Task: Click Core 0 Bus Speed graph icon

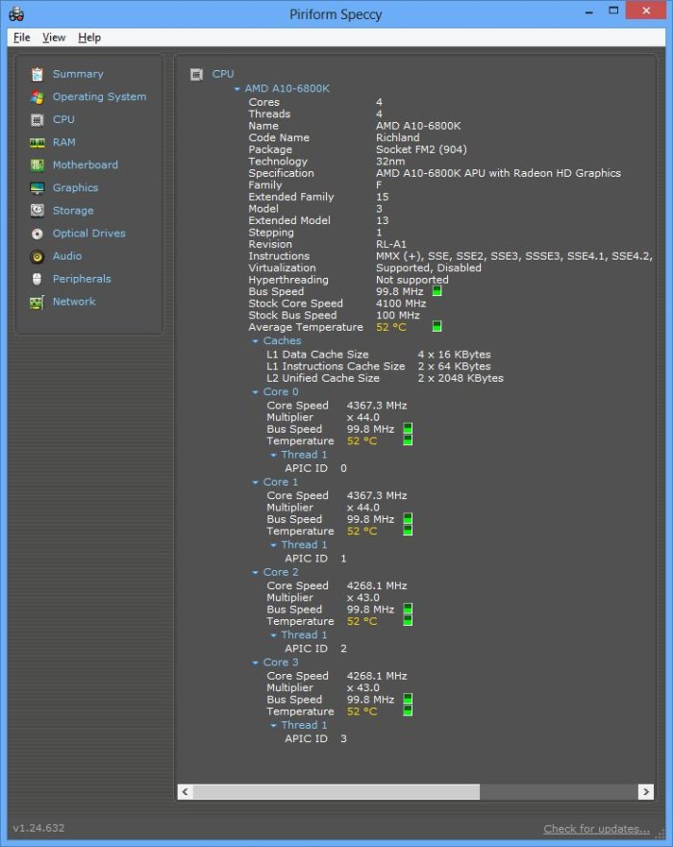Action: [408, 429]
